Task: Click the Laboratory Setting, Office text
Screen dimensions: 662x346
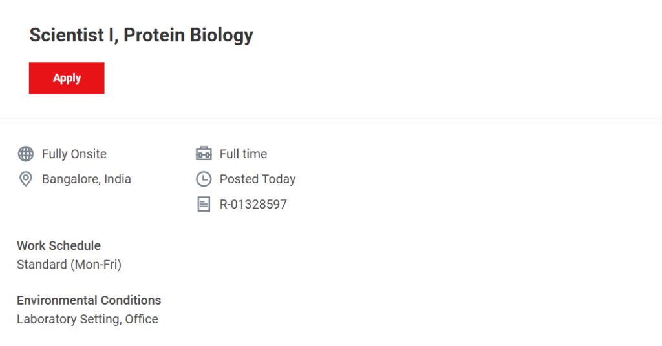Action: [x=87, y=319]
